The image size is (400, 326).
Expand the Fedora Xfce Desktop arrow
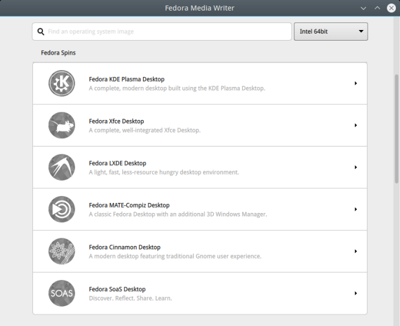coord(356,125)
